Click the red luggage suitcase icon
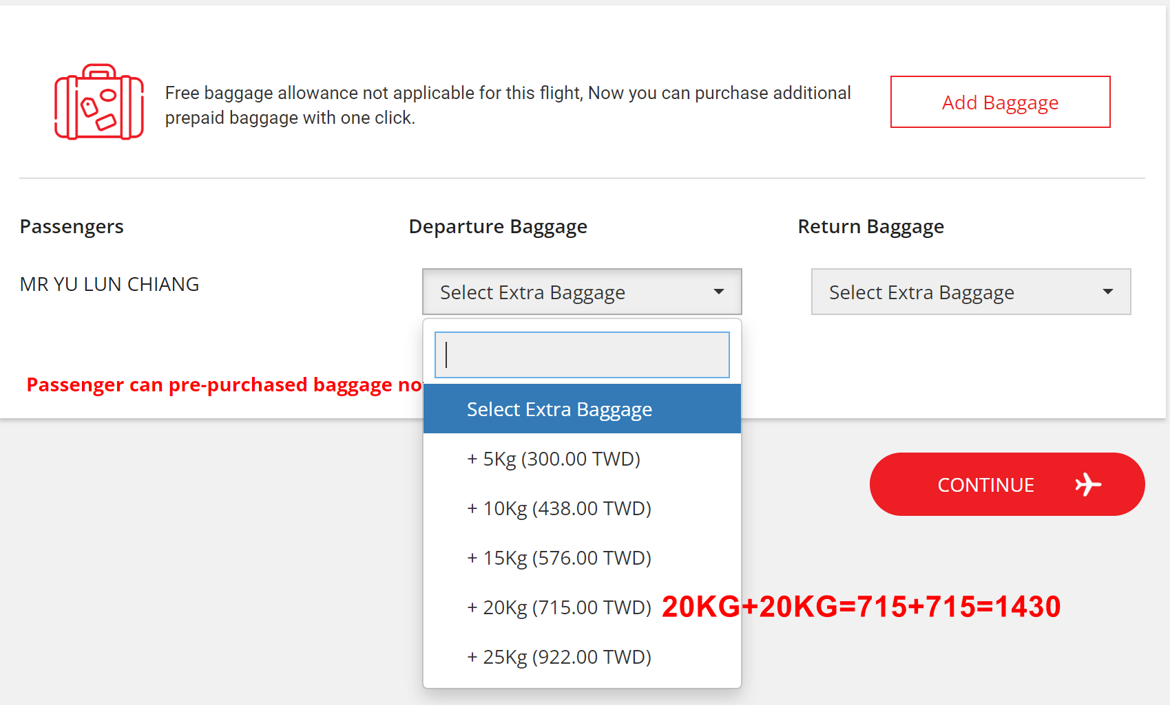The image size is (1170, 705). (x=99, y=102)
